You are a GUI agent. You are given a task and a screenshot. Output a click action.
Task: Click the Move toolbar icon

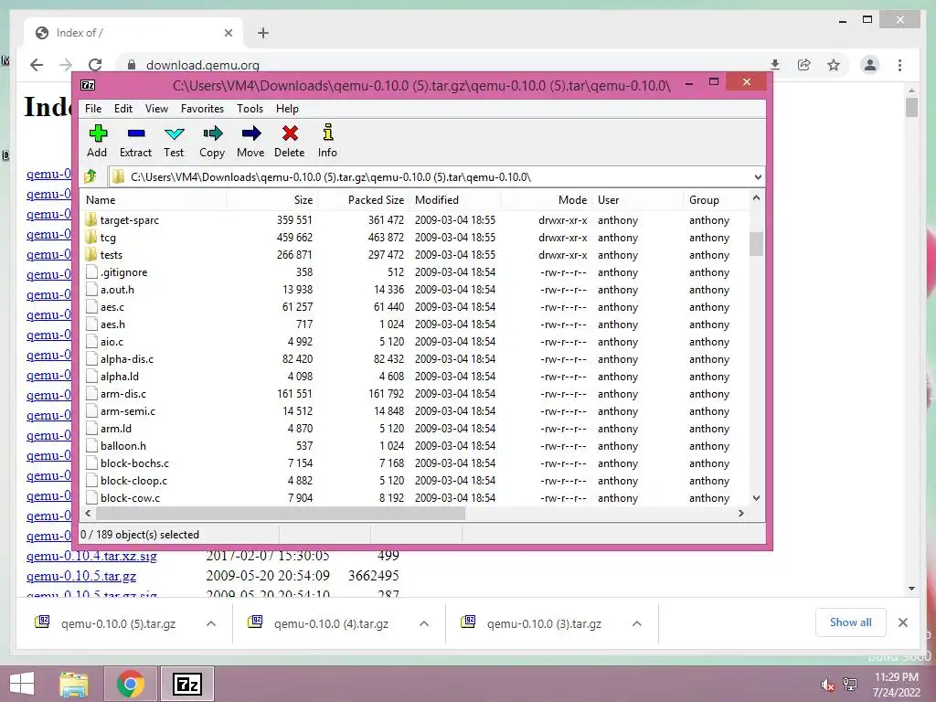pyautogui.click(x=251, y=133)
